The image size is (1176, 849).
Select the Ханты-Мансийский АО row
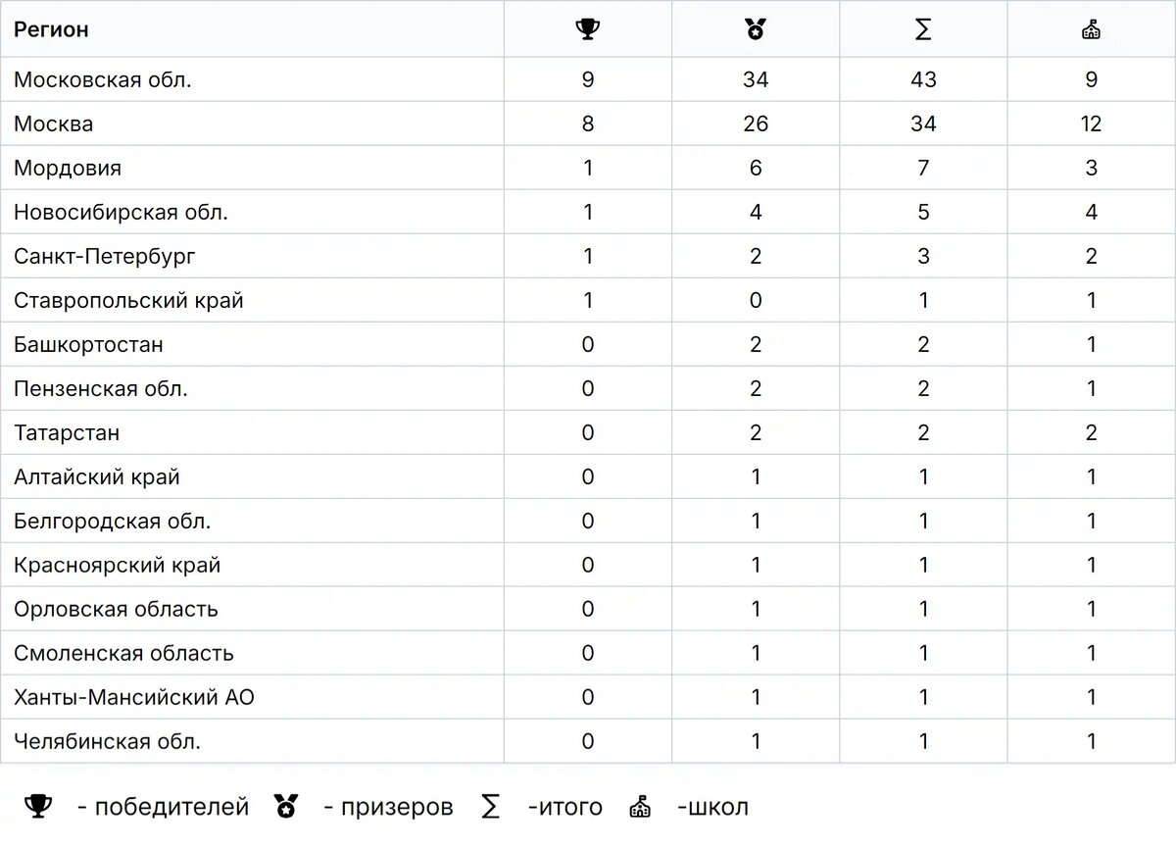pyautogui.click(x=588, y=697)
